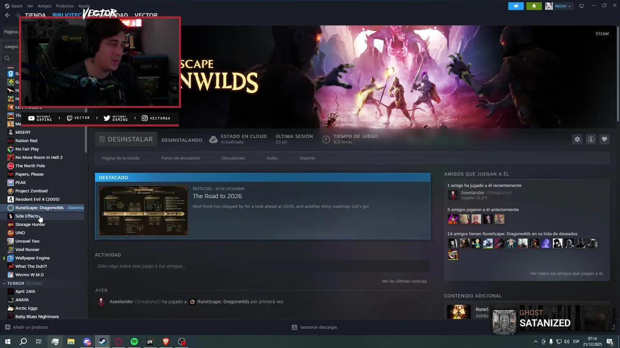Open the Soporte tab
This screenshot has height=348, width=620.
[x=307, y=158]
